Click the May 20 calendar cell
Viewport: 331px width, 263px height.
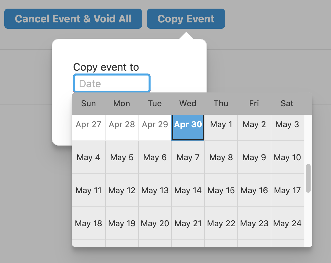tap(155, 223)
